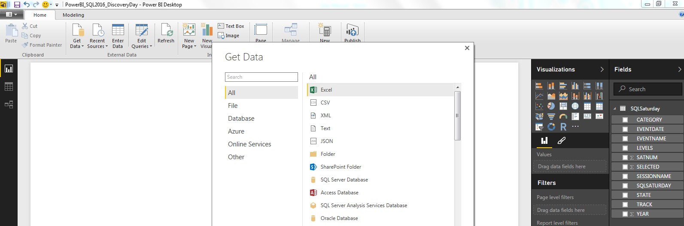Collapse the Visualizations pane with its chevron

(x=602, y=69)
